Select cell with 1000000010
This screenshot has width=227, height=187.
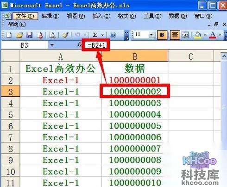pos(135,182)
